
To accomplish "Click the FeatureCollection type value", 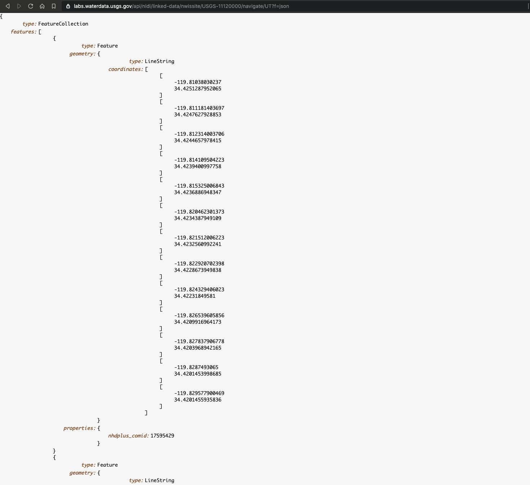I will [63, 24].
